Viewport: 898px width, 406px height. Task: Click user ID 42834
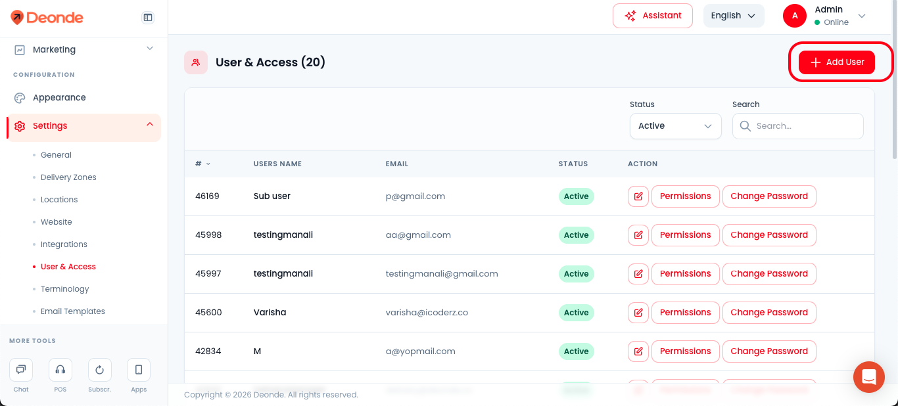[208, 351]
